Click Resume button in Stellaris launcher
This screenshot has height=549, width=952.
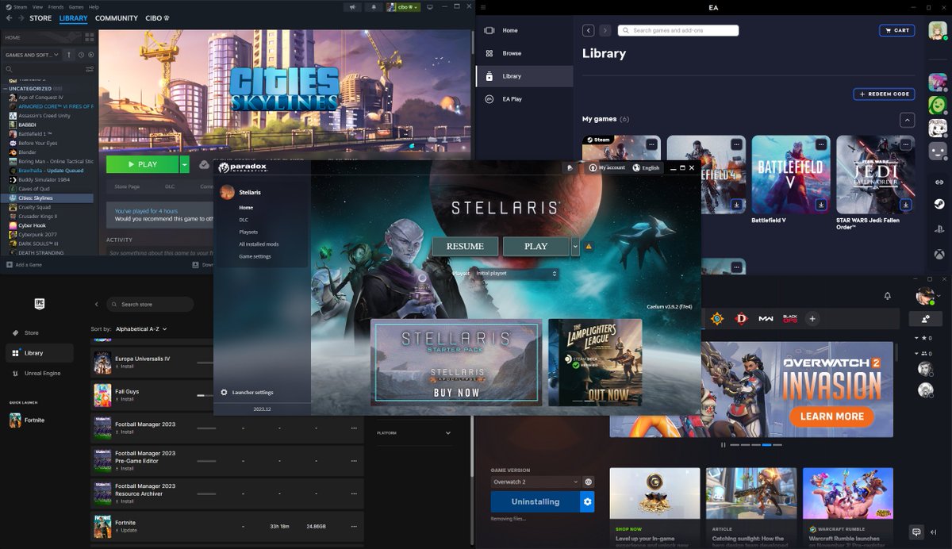[x=465, y=247]
